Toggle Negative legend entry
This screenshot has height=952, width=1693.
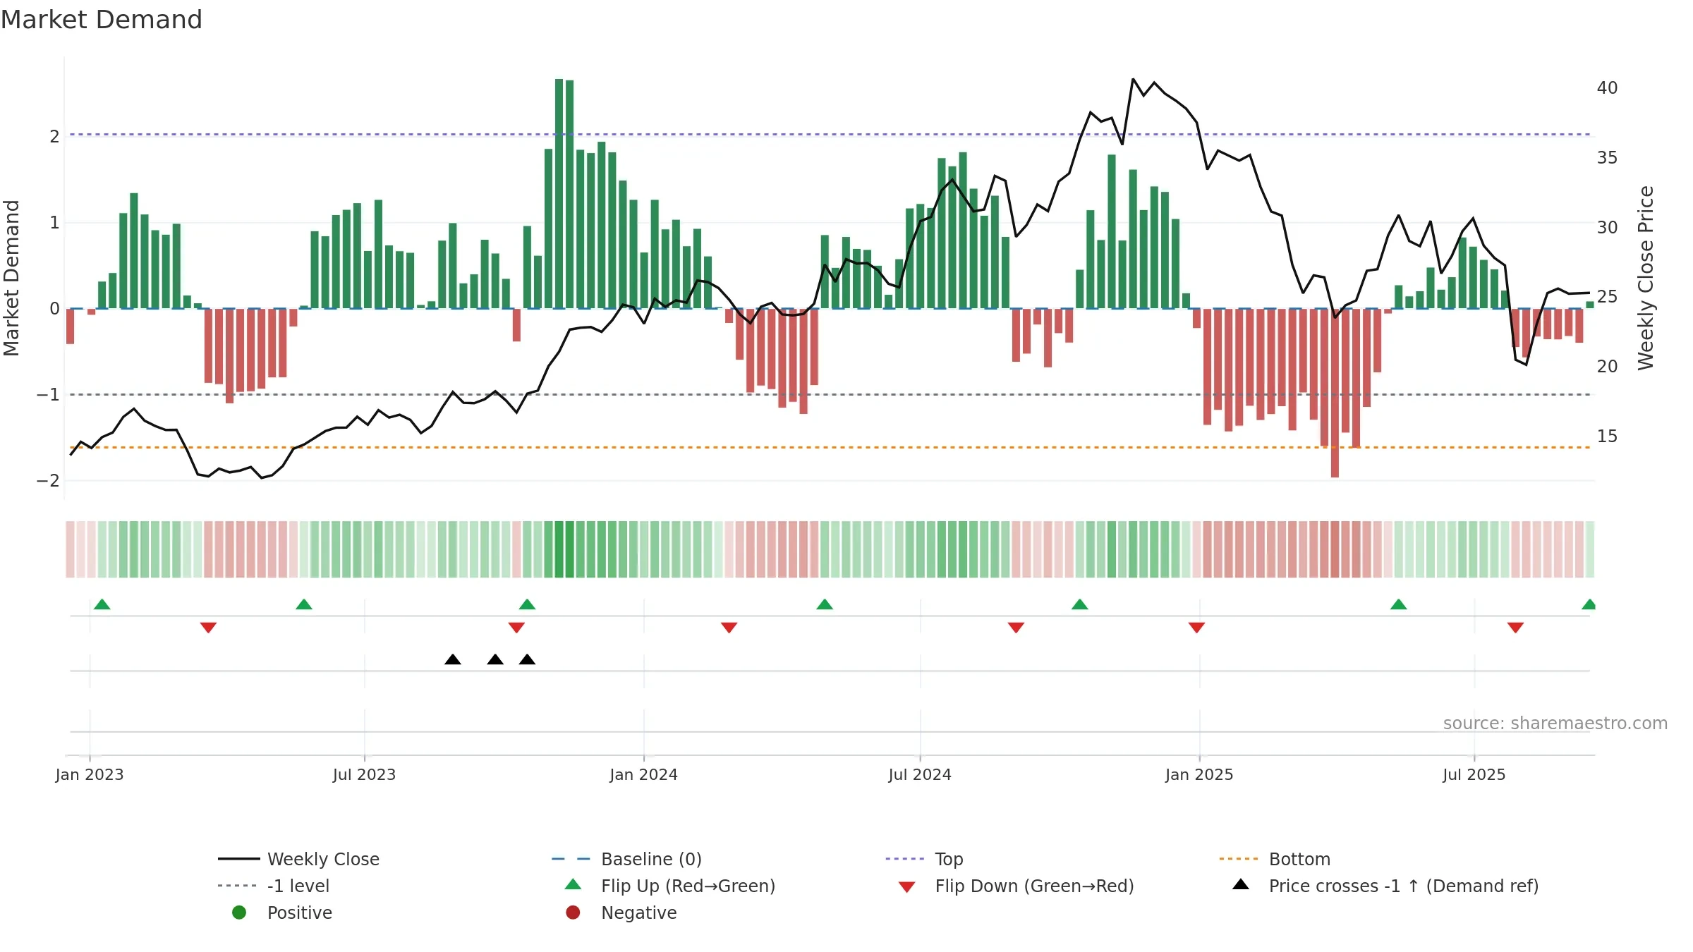tap(621, 913)
